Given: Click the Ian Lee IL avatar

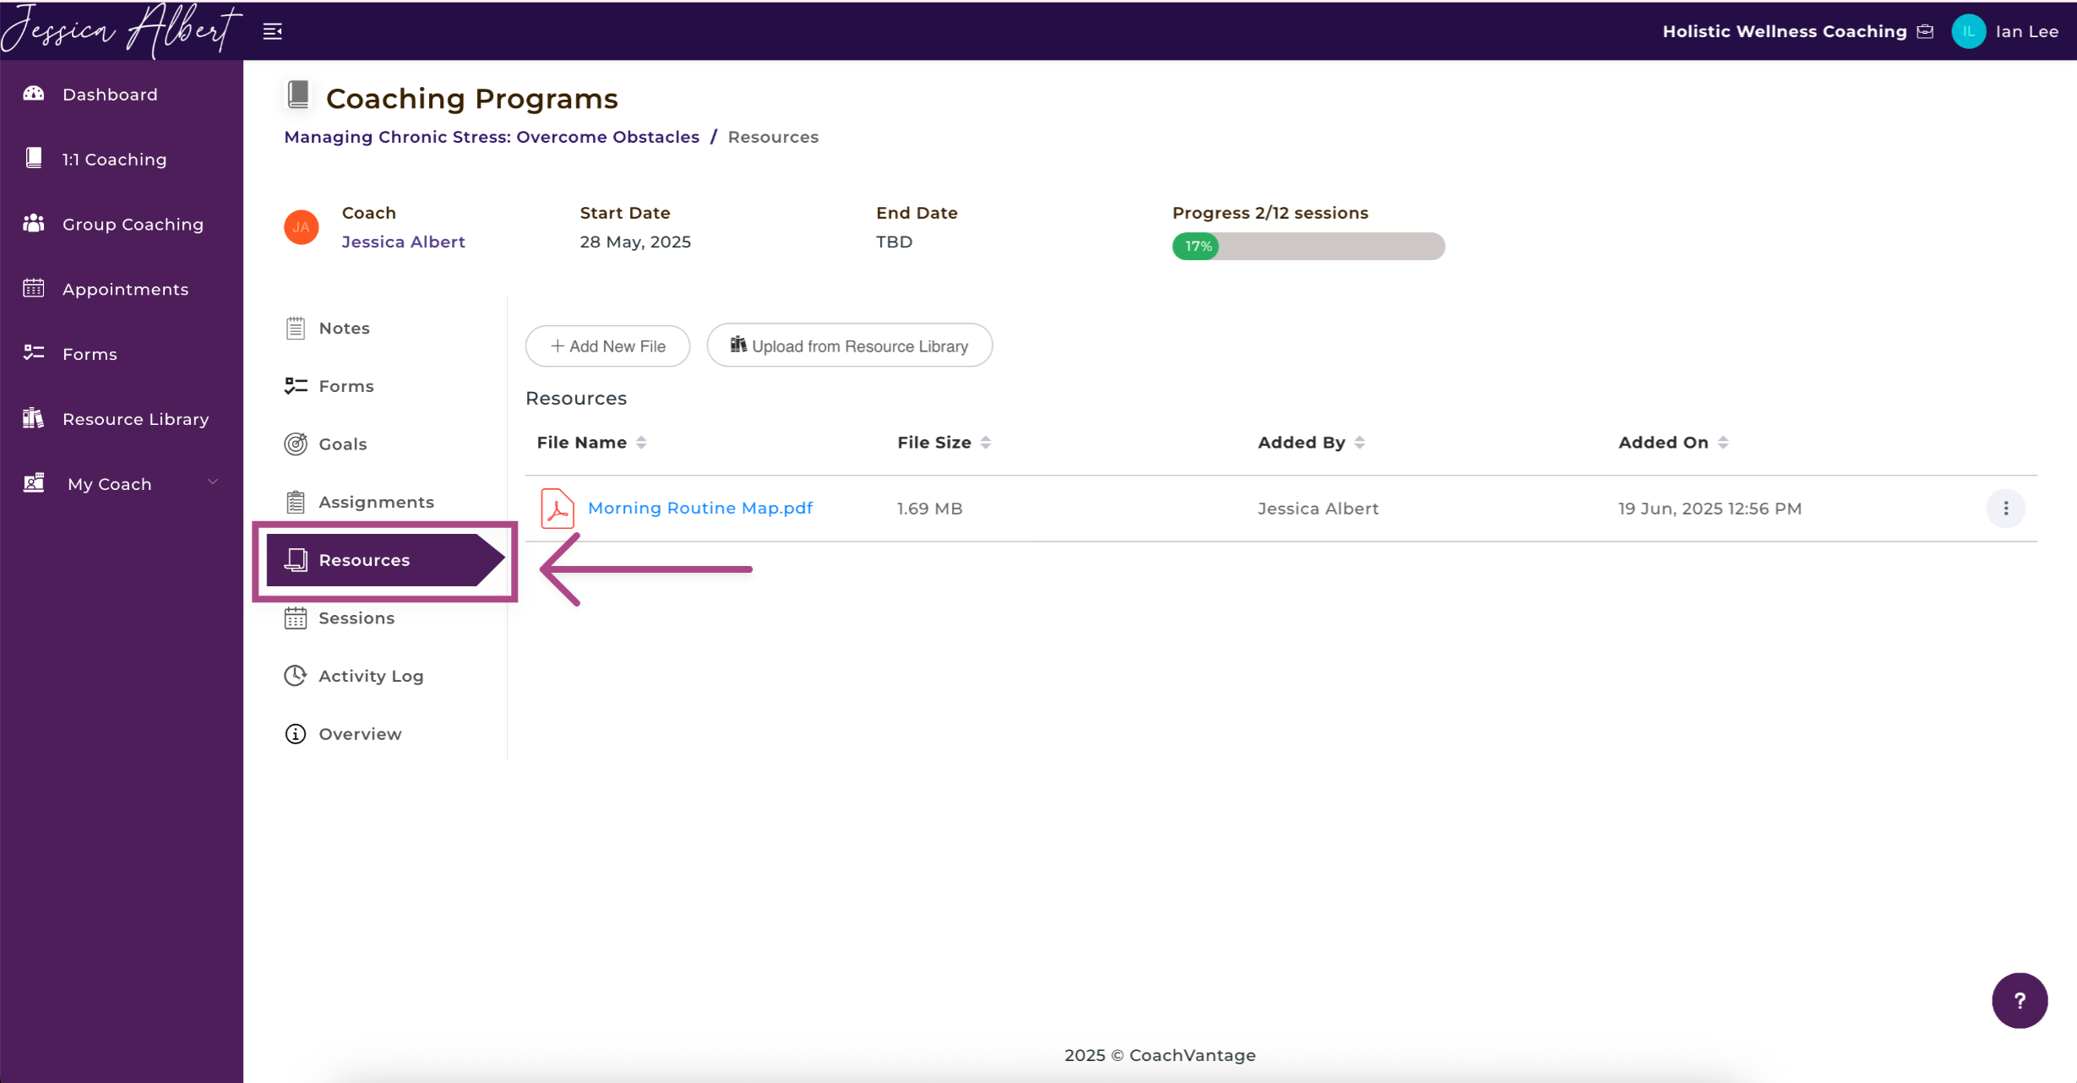Looking at the screenshot, I should pos(1968,31).
